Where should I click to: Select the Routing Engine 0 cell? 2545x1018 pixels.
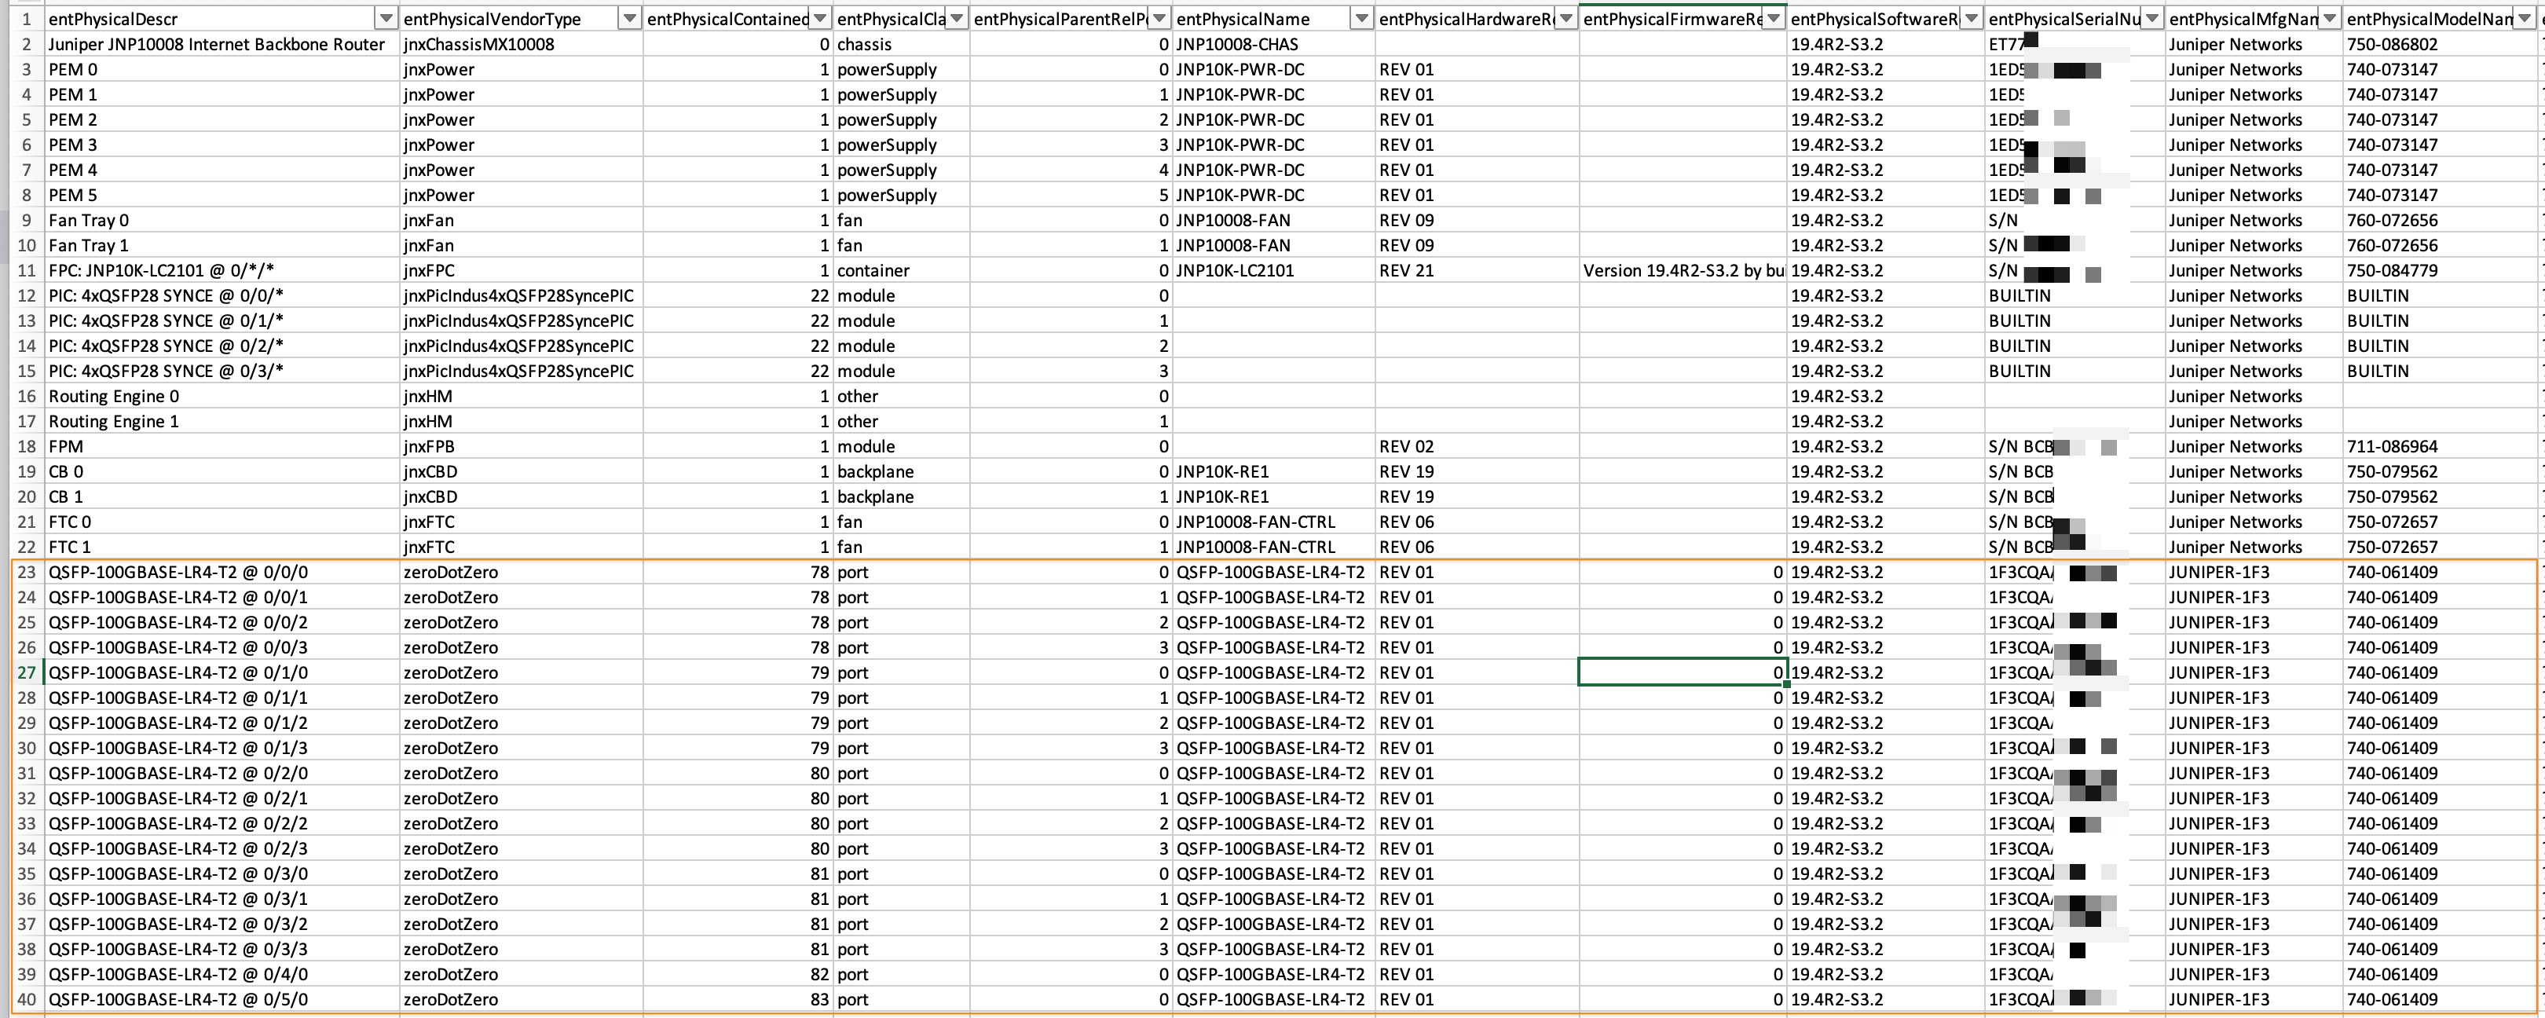pos(222,397)
